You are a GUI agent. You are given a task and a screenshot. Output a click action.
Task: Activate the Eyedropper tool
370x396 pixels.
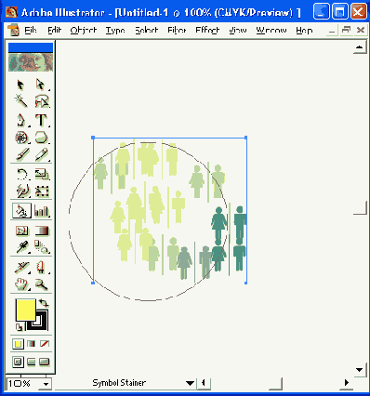[21, 247]
